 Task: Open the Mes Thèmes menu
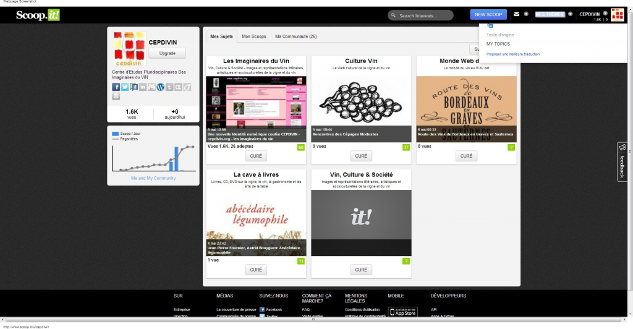550,14
